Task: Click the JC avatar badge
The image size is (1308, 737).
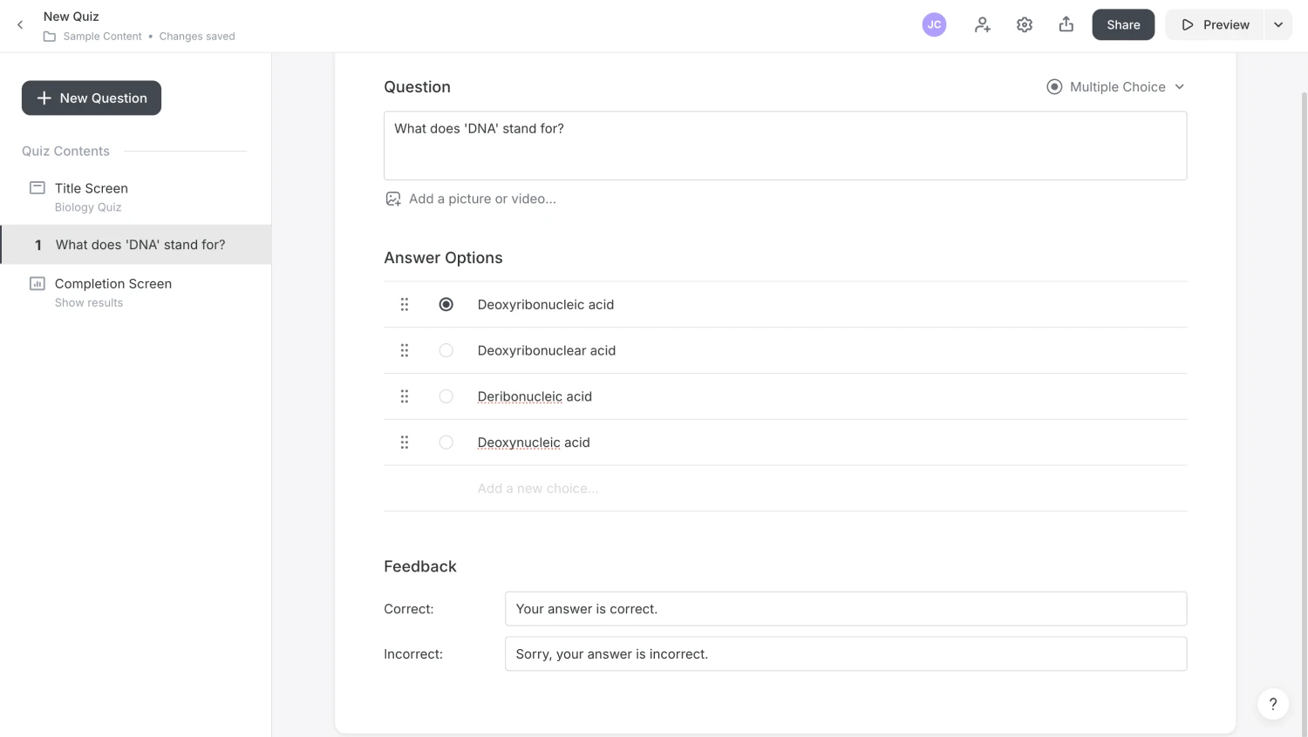Action: point(934,24)
